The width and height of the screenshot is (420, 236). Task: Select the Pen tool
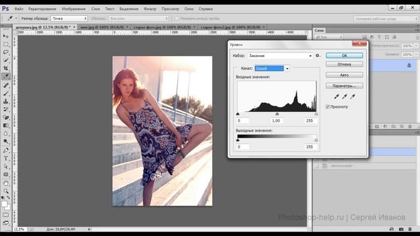(6, 150)
